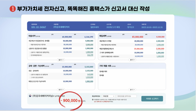The width and height of the screenshot is (196, 111).
Task: Click the 매출세액 tax total 6,146,190
Action: click(89, 37)
